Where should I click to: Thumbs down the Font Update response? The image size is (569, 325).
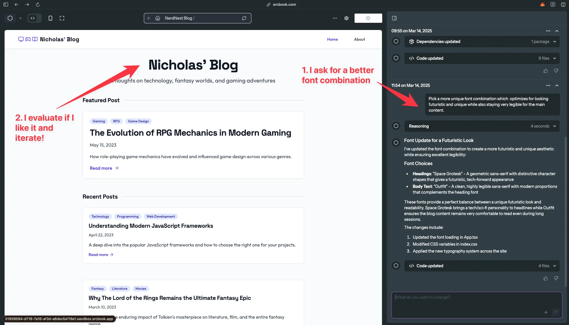pyautogui.click(x=556, y=278)
